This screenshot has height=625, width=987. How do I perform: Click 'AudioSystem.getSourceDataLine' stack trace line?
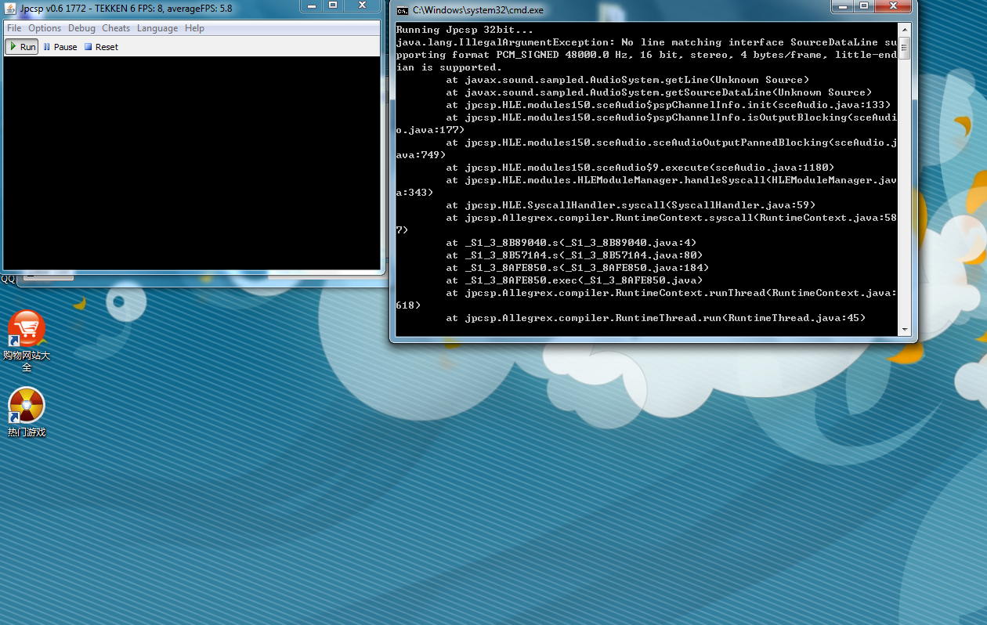659,92
